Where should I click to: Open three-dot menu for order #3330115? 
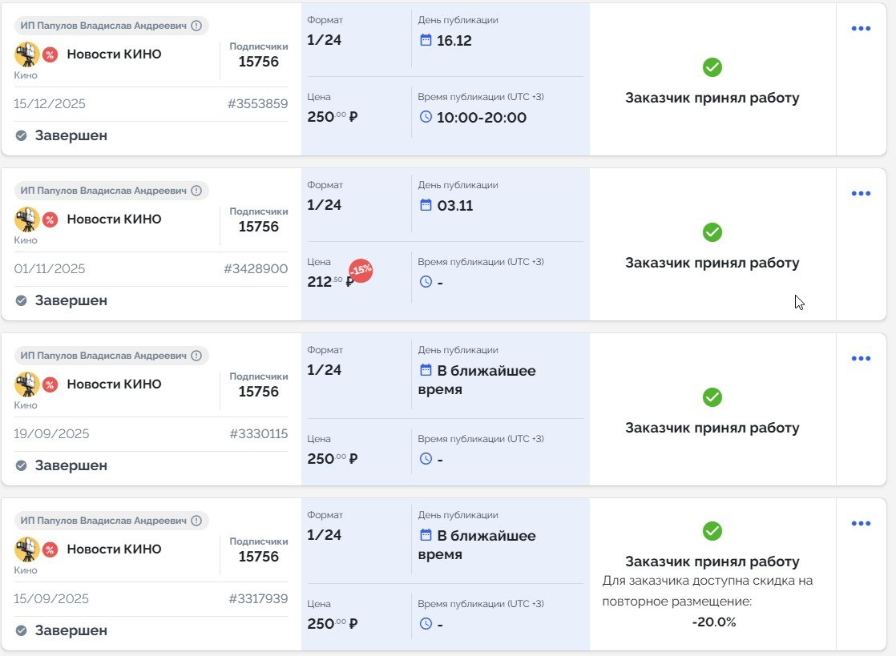[861, 359]
